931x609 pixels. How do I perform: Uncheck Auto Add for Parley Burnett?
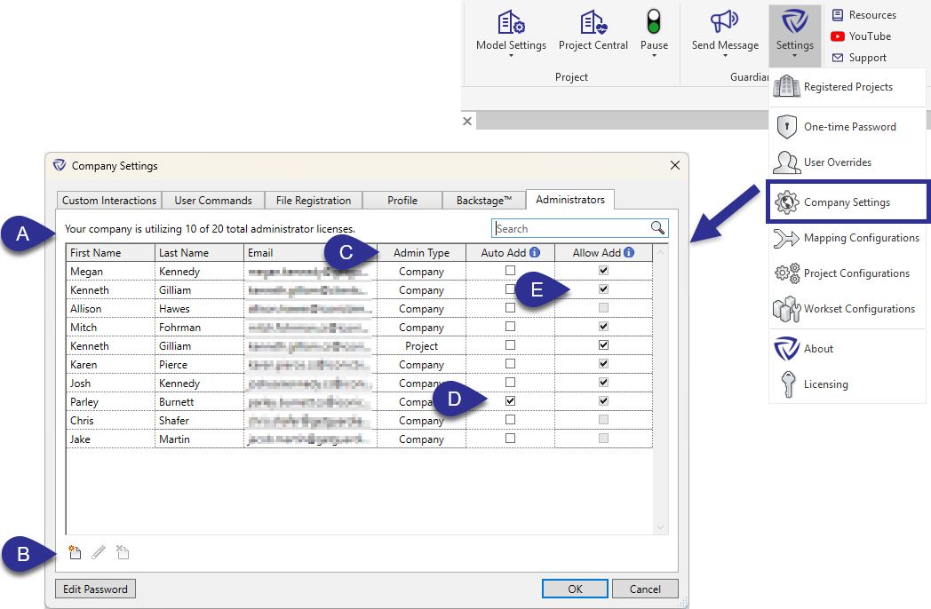(509, 401)
